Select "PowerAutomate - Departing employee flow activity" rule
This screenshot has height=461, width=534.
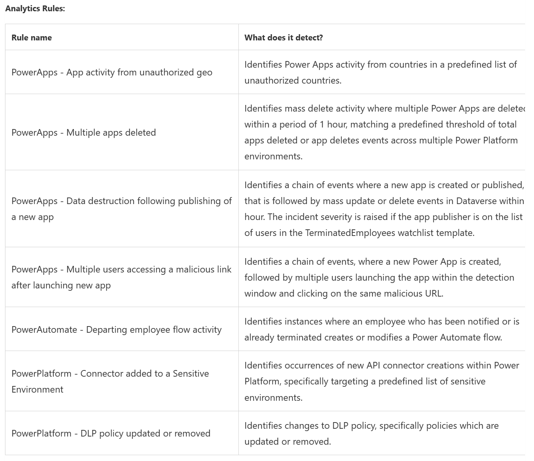(116, 330)
